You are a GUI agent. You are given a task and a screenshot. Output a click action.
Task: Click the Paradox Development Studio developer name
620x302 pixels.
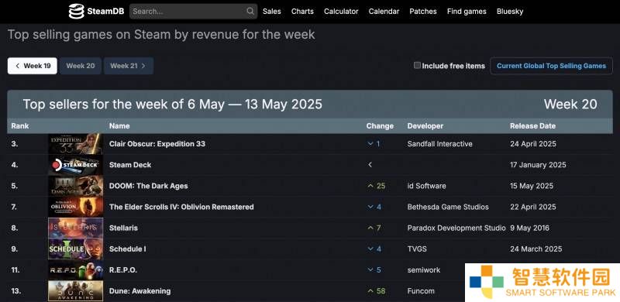pos(456,228)
